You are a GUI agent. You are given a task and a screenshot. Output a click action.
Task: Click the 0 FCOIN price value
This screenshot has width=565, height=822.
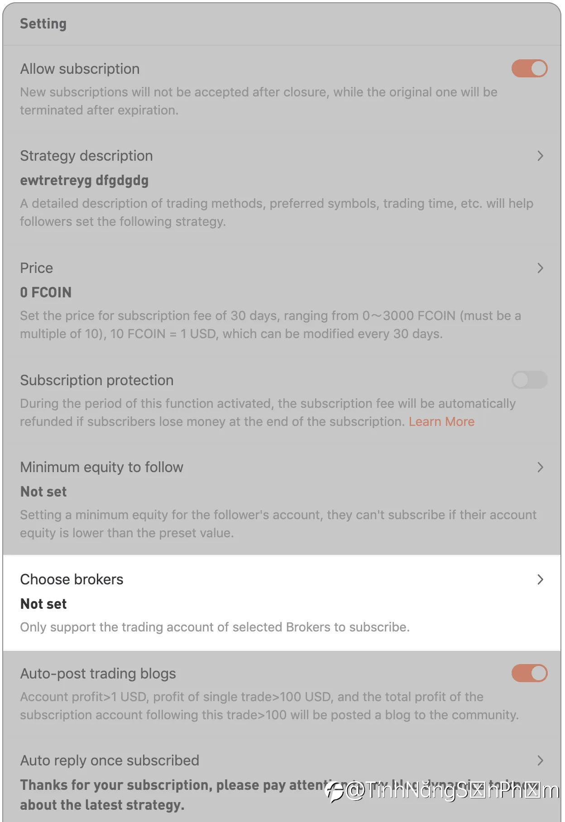point(46,292)
